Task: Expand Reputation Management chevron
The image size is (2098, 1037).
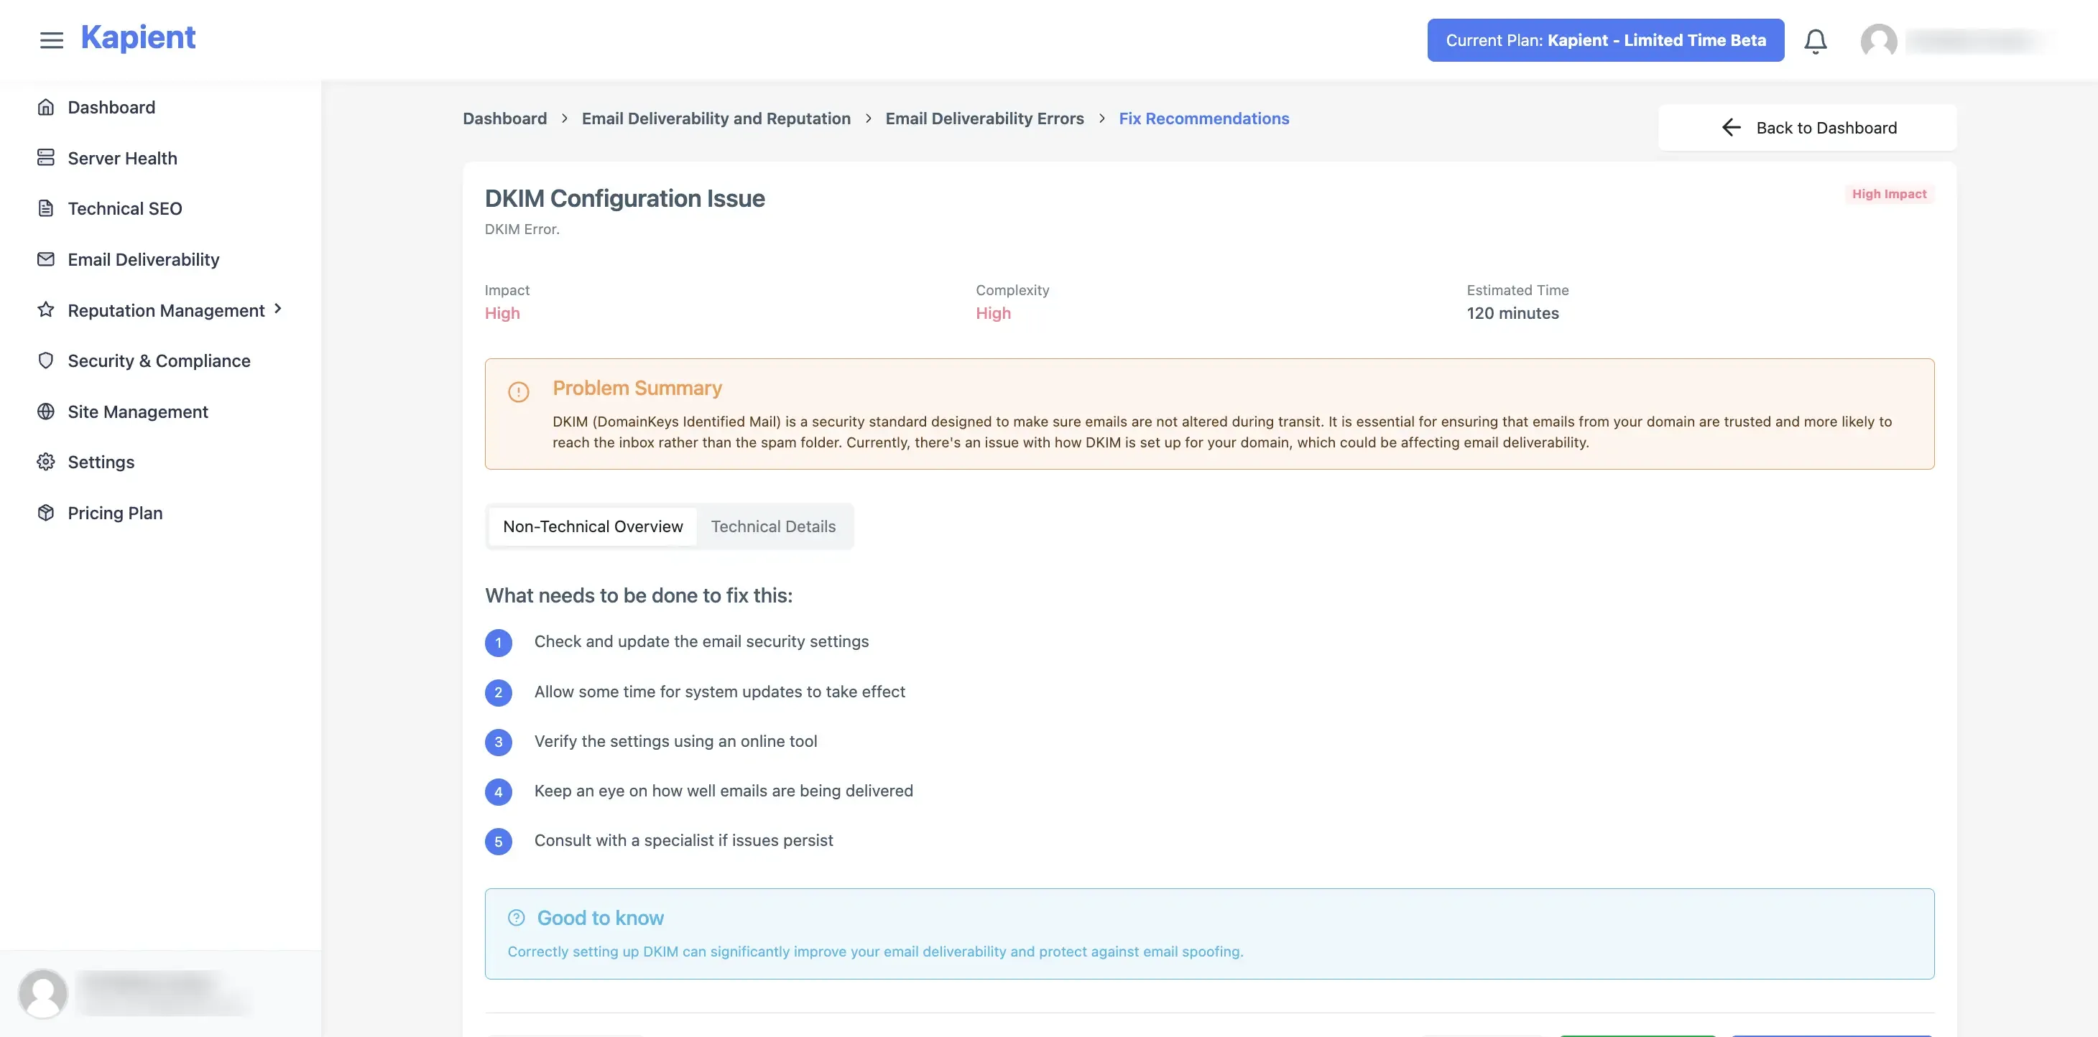Action: (x=278, y=310)
